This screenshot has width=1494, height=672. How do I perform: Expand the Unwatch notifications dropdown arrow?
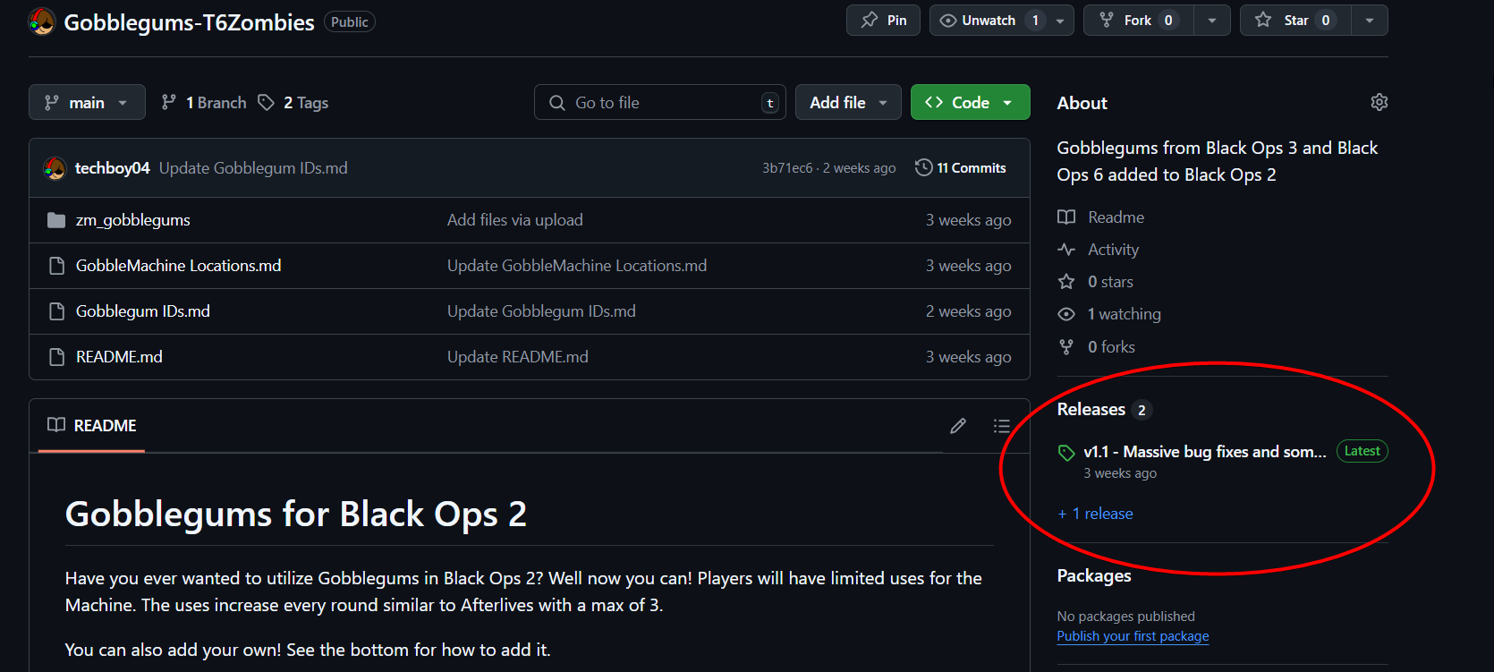(1060, 21)
